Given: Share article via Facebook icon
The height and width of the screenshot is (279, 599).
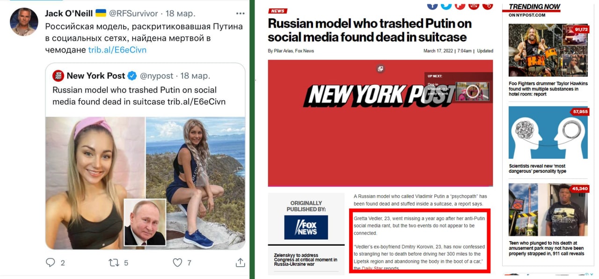Looking at the screenshot, I should coord(432,5).
